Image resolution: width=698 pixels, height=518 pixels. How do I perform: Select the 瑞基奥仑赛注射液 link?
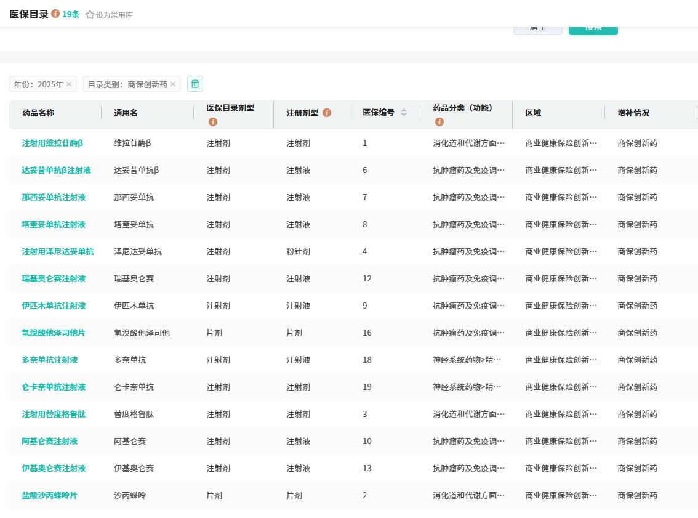pyautogui.click(x=54, y=278)
